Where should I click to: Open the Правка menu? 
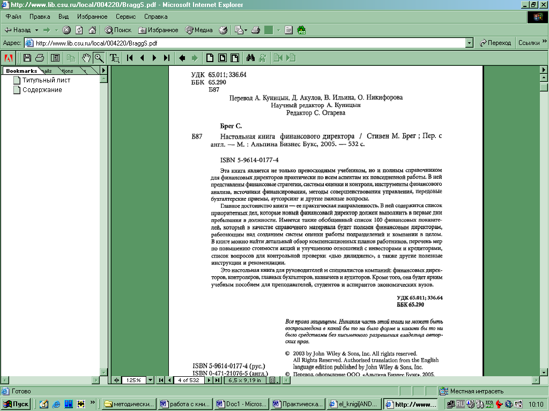coord(40,17)
